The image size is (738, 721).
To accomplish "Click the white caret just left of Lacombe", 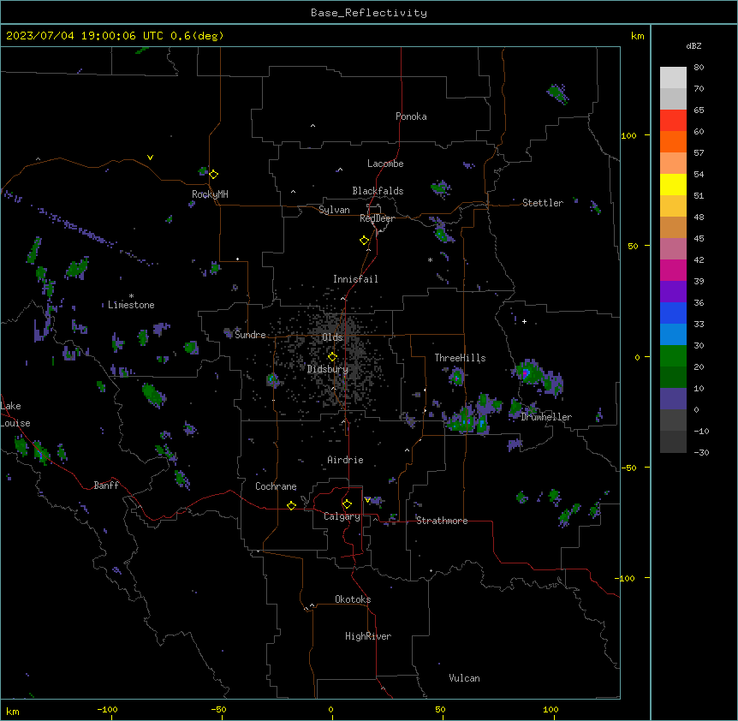I will coord(340,170).
